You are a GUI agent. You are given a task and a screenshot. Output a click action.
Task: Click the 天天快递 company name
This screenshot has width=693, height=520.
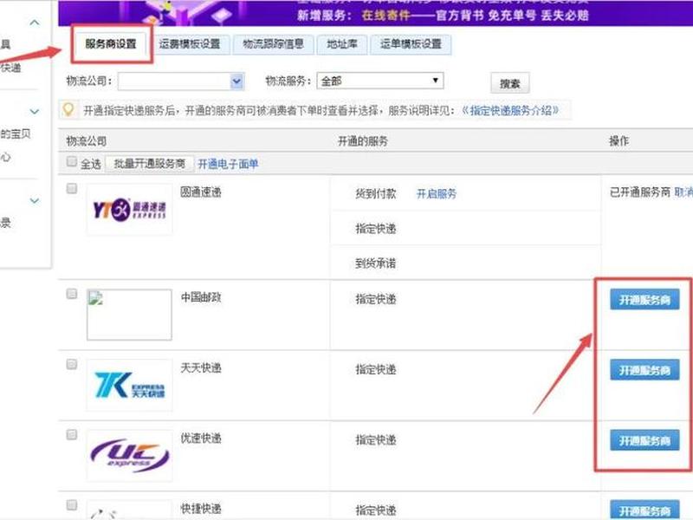click(201, 367)
